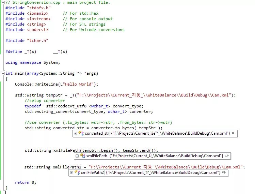
Task: Click the converted_str variable type icon
Action: (81, 133)
